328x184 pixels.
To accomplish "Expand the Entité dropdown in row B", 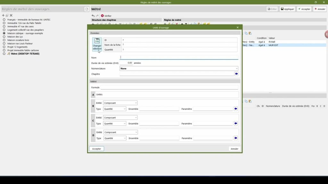I will point(120,103).
